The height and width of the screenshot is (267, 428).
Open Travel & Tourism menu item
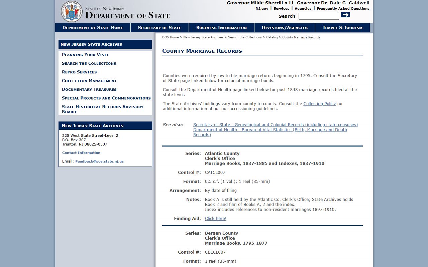(342, 27)
